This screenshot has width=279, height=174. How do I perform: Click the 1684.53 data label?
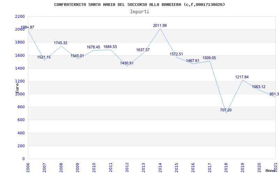pyautogui.click(x=110, y=47)
